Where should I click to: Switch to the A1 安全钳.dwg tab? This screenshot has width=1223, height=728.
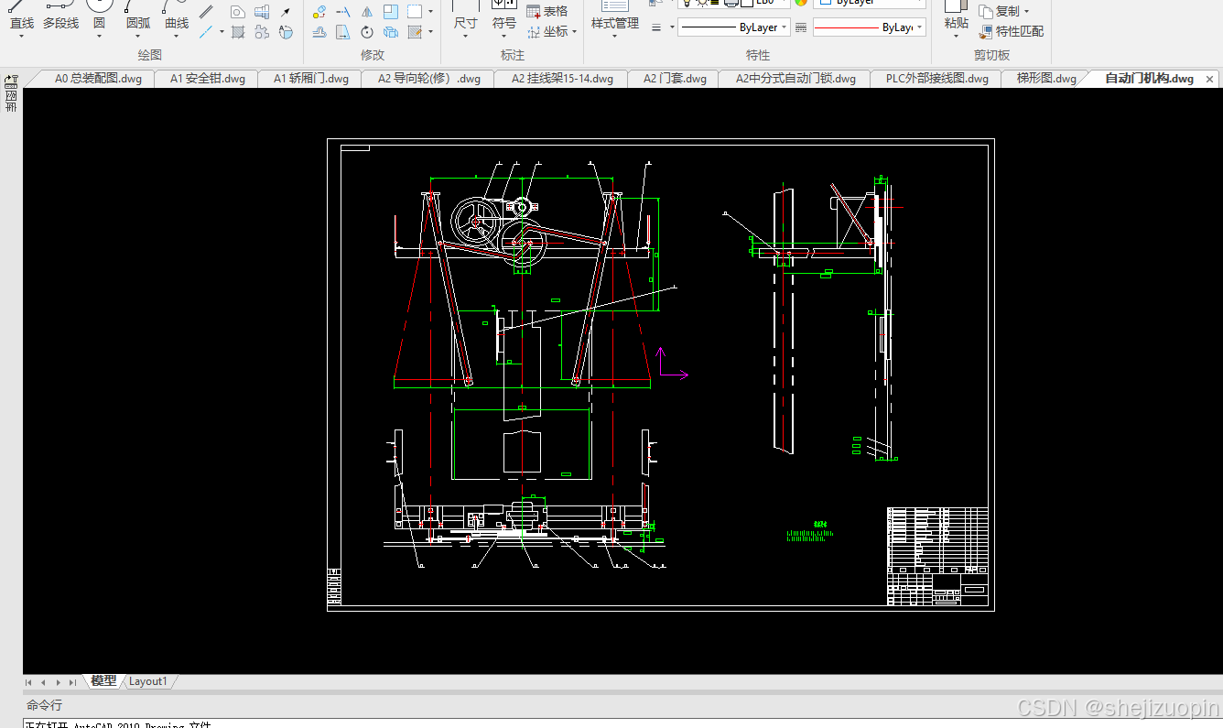click(x=208, y=79)
